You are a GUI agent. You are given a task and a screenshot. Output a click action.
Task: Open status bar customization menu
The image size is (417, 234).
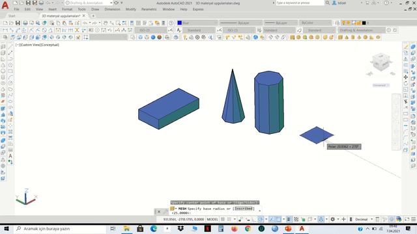(414, 220)
